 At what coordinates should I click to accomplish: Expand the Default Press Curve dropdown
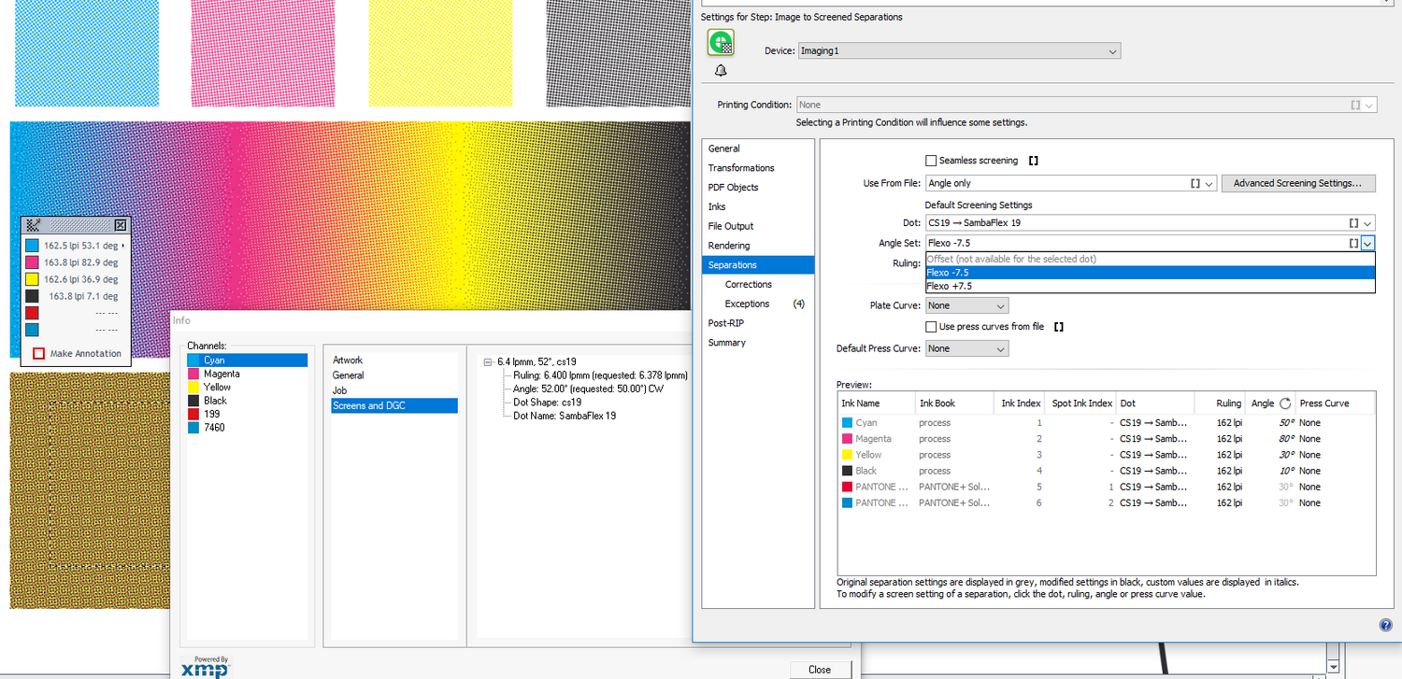(966, 348)
